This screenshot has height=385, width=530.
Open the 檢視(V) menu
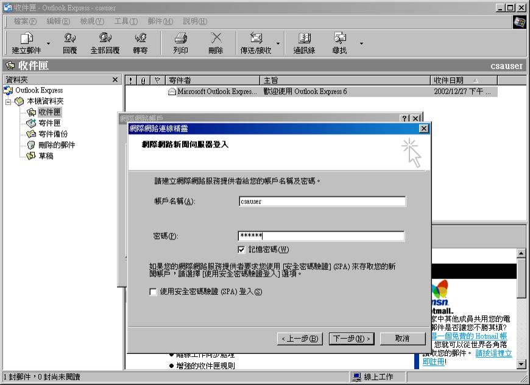tap(92, 21)
